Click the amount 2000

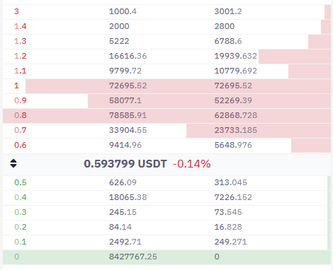119,26
